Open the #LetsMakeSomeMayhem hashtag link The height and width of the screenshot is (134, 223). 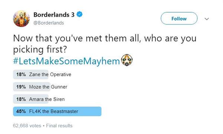(x=67, y=61)
